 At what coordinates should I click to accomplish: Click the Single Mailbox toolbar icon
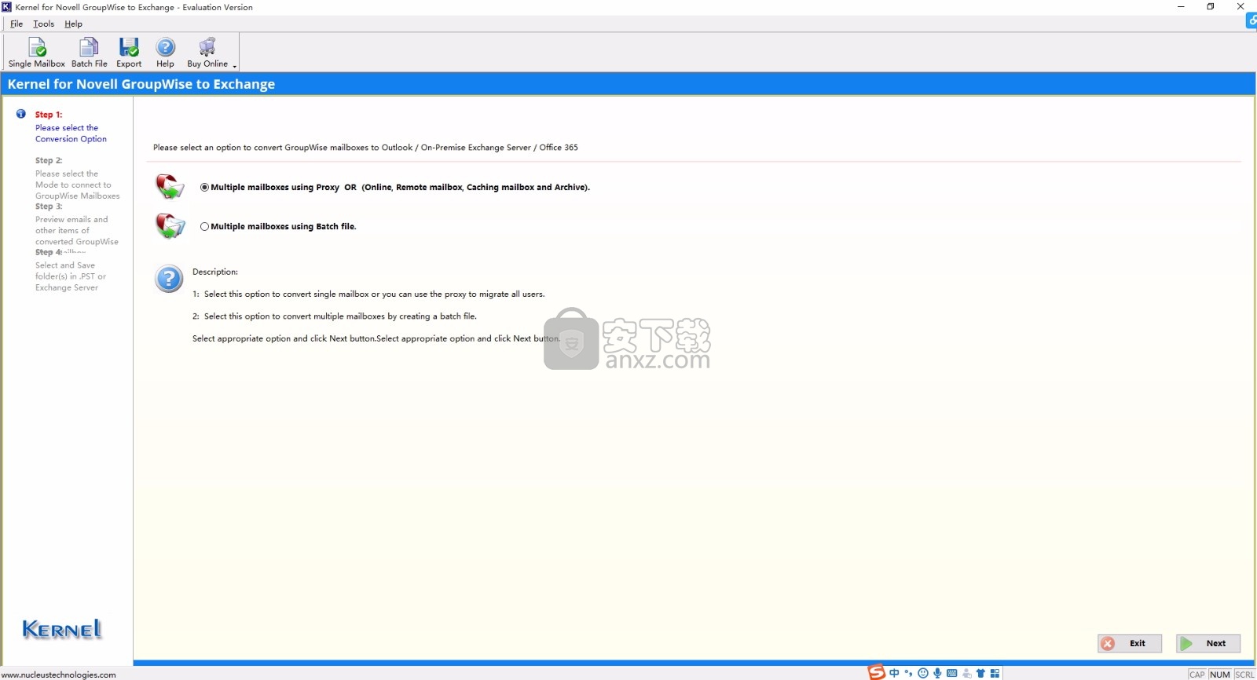pyautogui.click(x=37, y=47)
